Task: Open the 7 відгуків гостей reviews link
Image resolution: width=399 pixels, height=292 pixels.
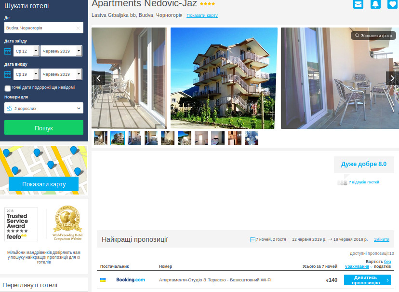Action: pyautogui.click(x=364, y=182)
